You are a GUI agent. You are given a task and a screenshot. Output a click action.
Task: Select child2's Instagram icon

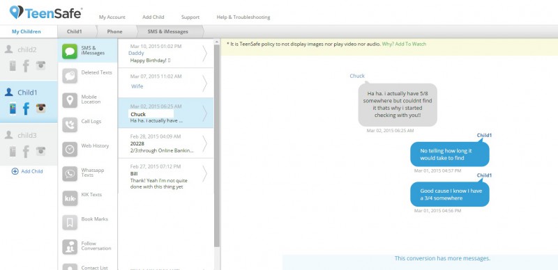pyautogui.click(x=40, y=65)
